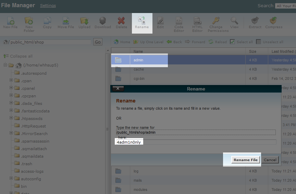The image size is (296, 194).
Task: Select the Upload icon in toolbar
Action: click(x=84, y=21)
